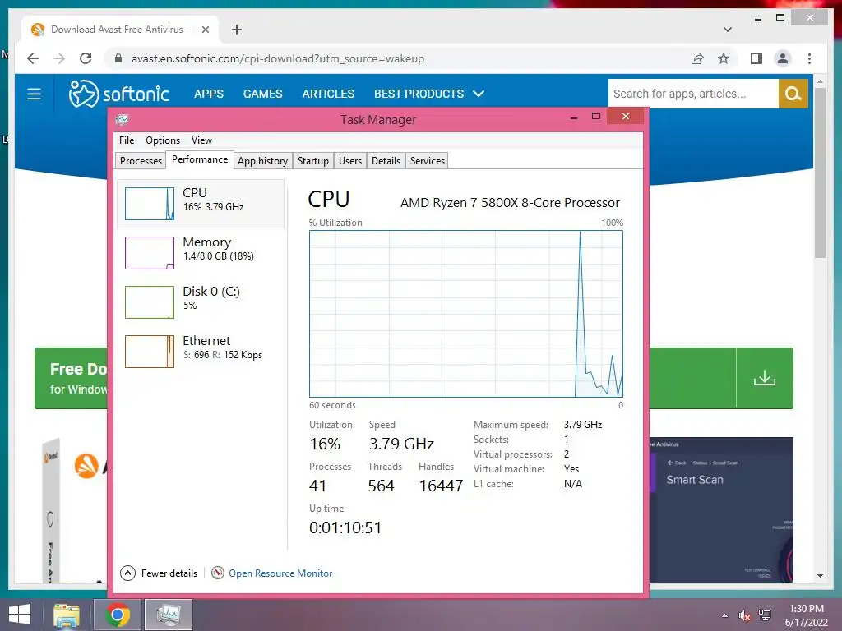Select the Performance tab
Screen dimensions: 842x631
pos(200,159)
